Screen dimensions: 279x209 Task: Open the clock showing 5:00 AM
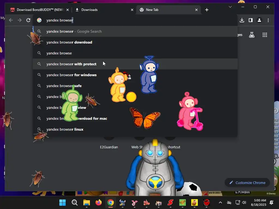click(259, 202)
